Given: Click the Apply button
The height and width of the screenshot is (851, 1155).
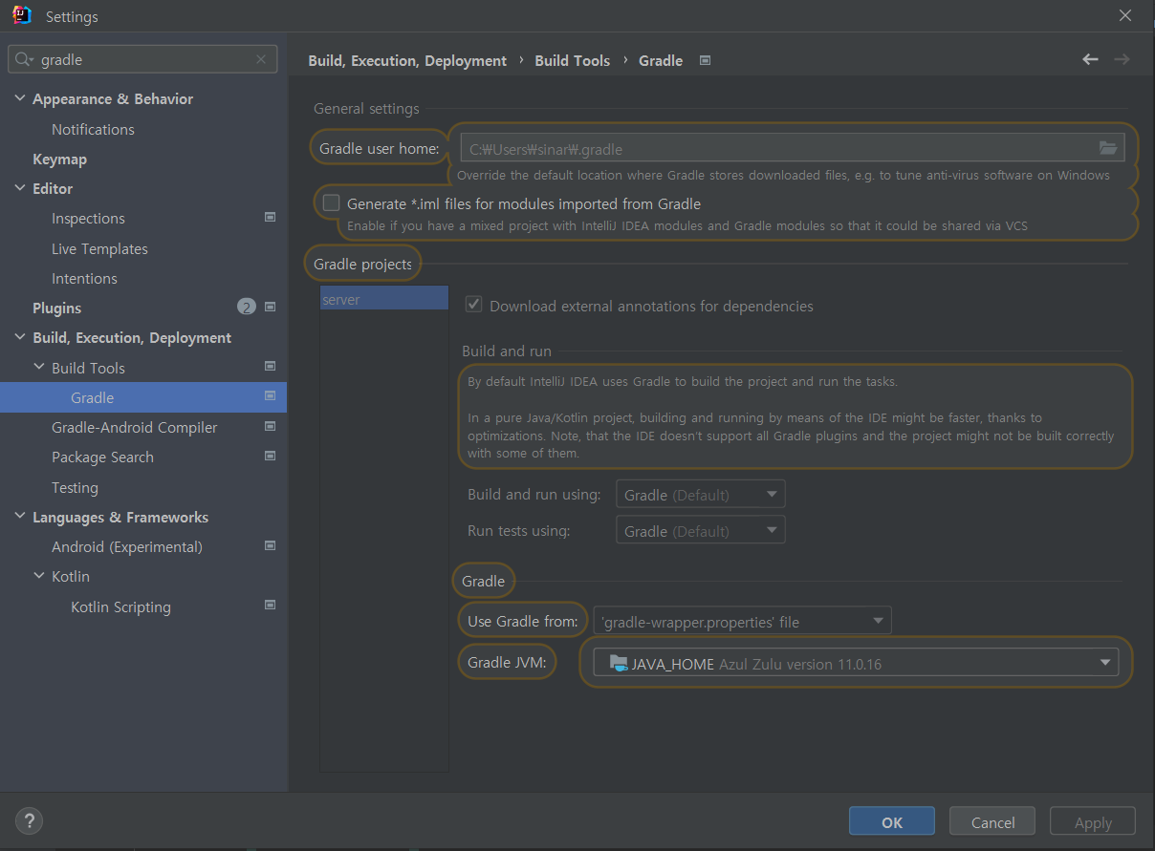Looking at the screenshot, I should [1093, 821].
